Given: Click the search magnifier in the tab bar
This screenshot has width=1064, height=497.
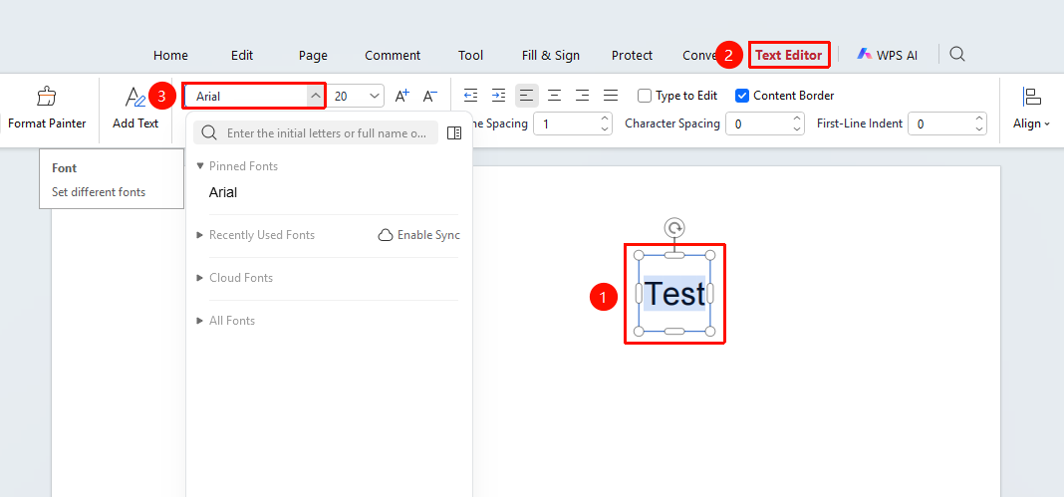Looking at the screenshot, I should coord(957,54).
